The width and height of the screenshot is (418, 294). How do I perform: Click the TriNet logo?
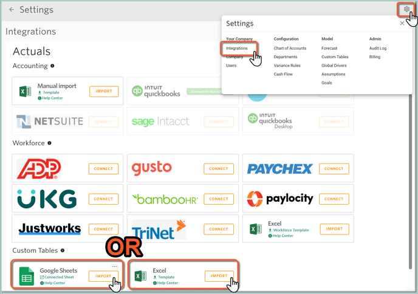coord(159,229)
